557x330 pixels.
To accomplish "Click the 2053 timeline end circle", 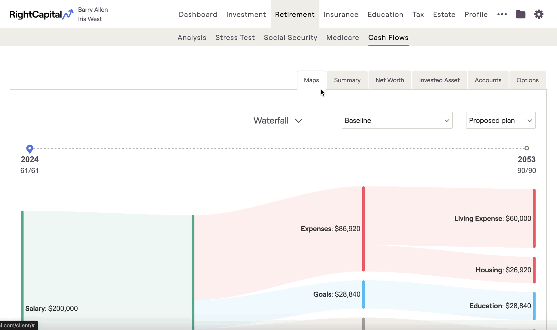I will click(x=526, y=148).
